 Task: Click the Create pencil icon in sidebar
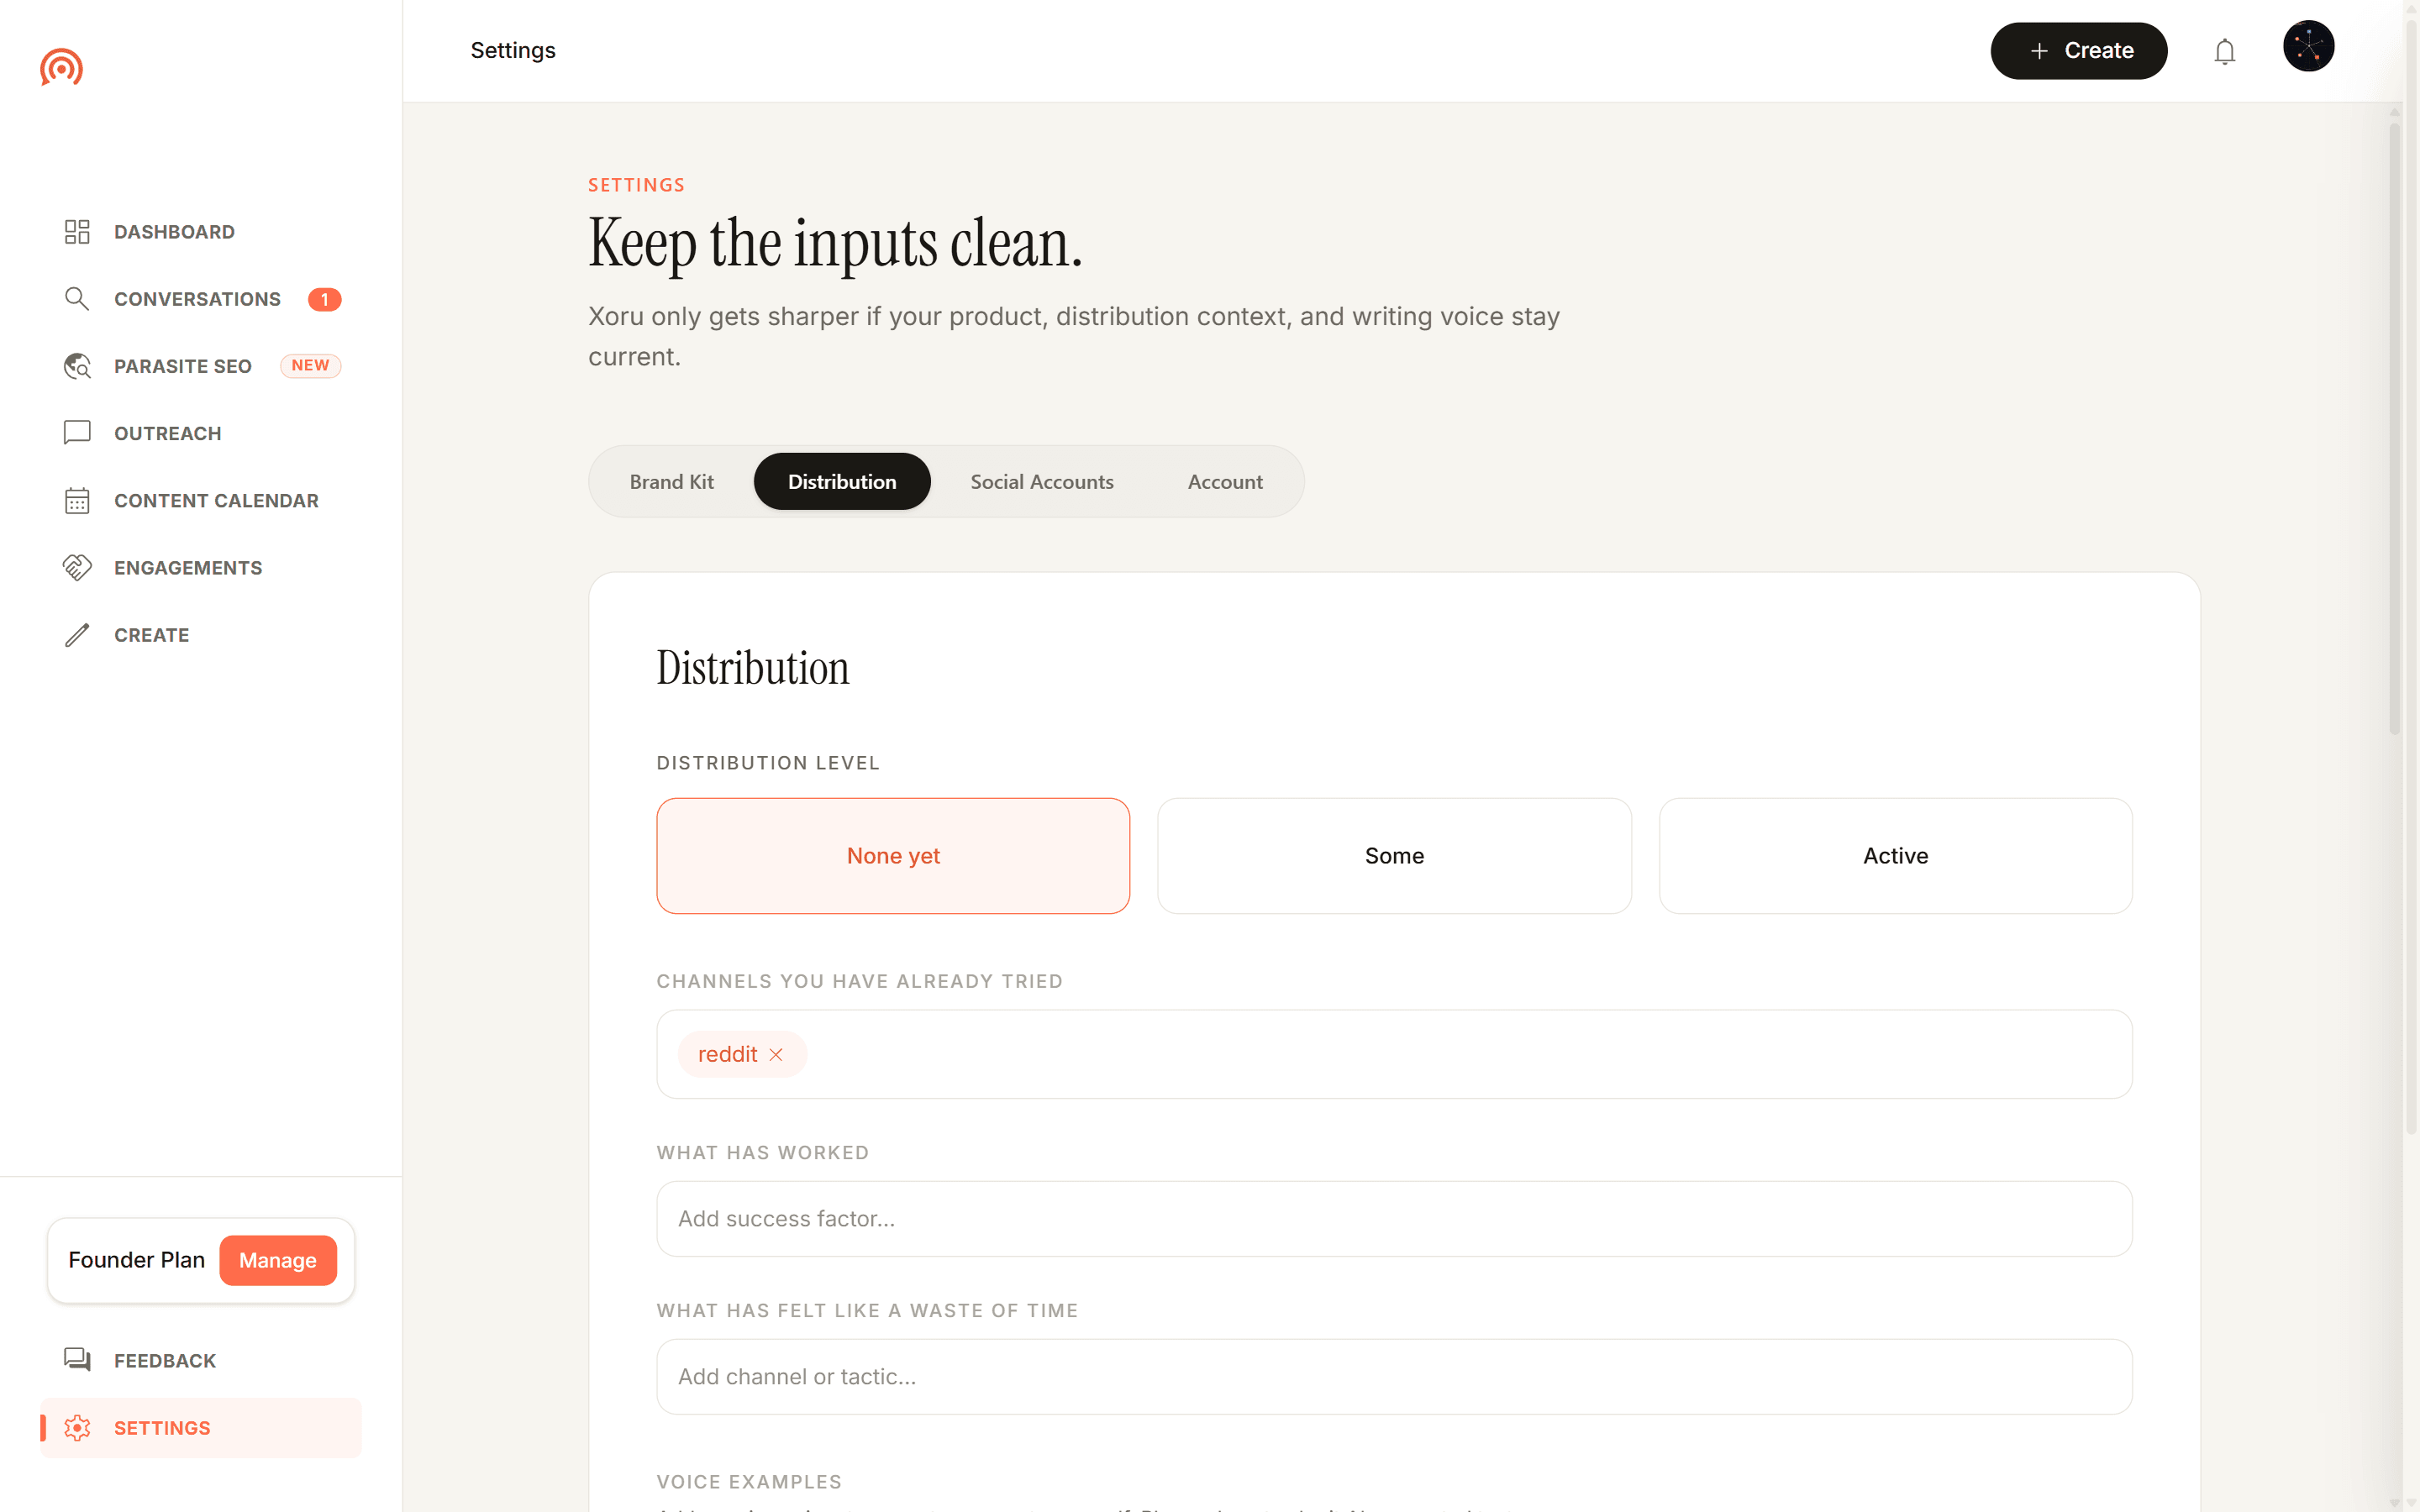77,635
